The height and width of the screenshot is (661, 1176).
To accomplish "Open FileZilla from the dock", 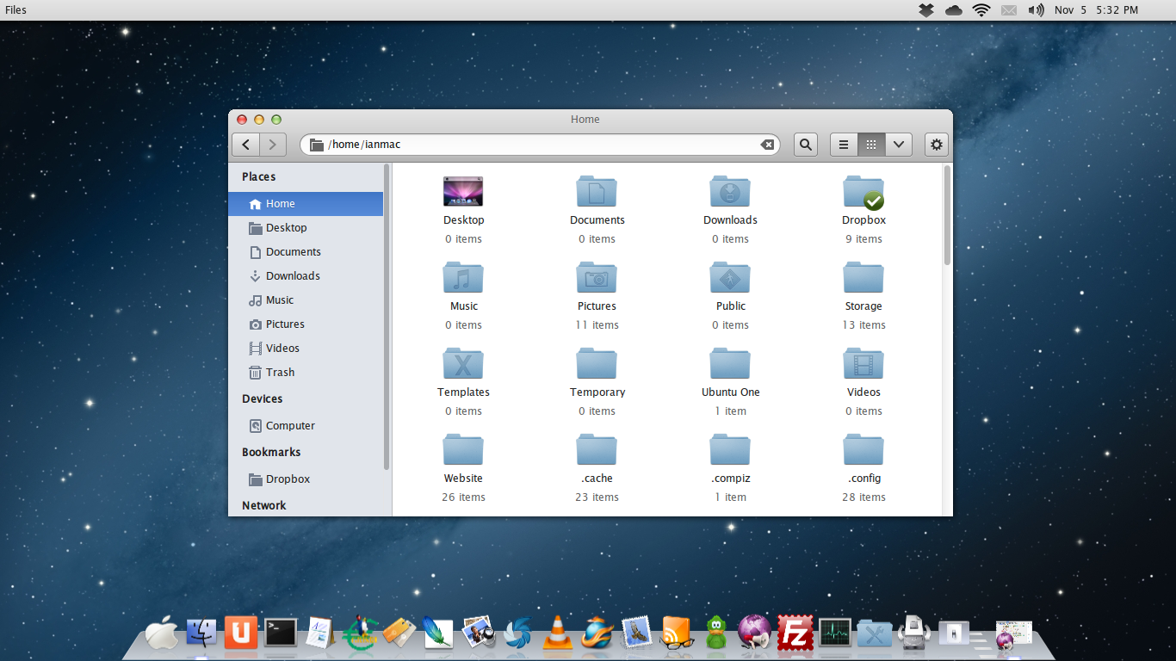I will tap(795, 633).
